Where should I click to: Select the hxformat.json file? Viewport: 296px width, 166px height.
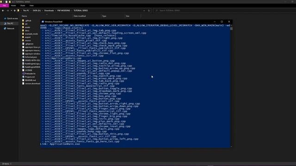31,57
